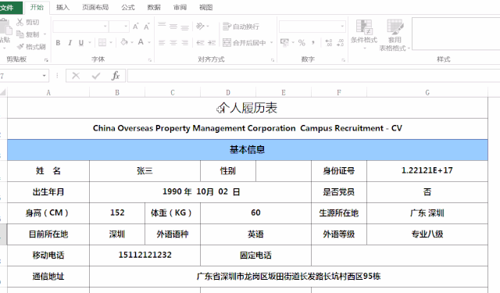Expand the Name Box dropdown arrow

pos(44,76)
